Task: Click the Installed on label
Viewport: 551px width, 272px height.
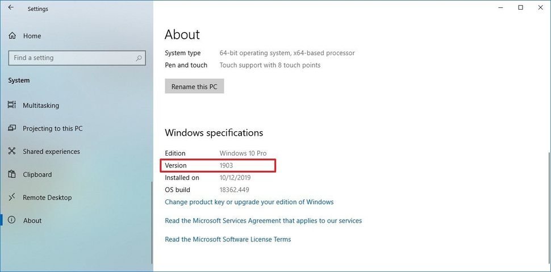Action: pyautogui.click(x=182, y=178)
